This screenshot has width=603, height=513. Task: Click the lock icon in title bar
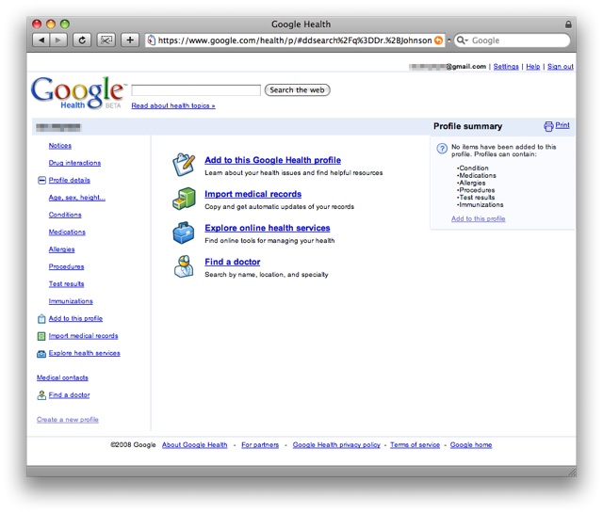click(568, 24)
